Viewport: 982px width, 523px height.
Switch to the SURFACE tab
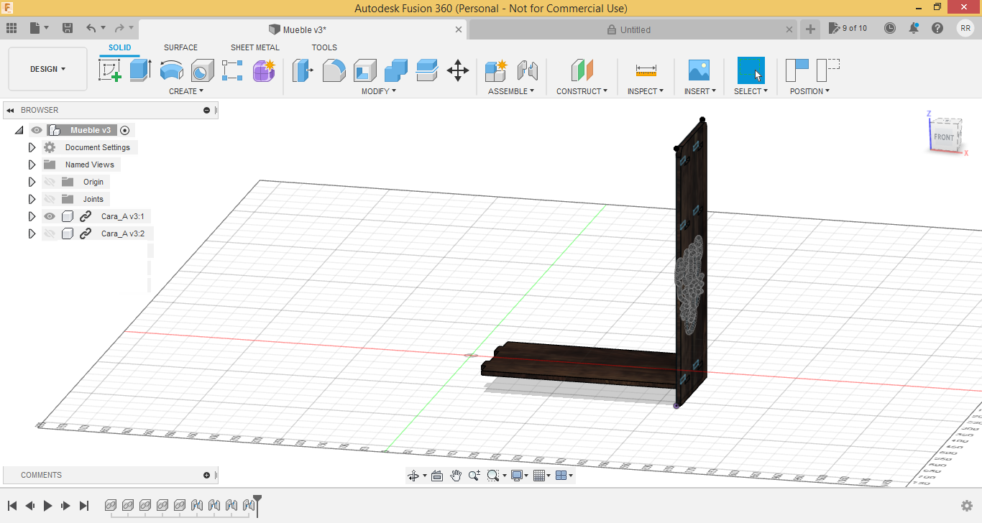tap(180, 47)
